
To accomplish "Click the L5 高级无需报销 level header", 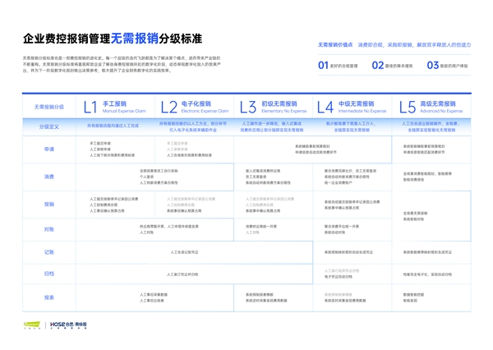I will coord(430,107).
